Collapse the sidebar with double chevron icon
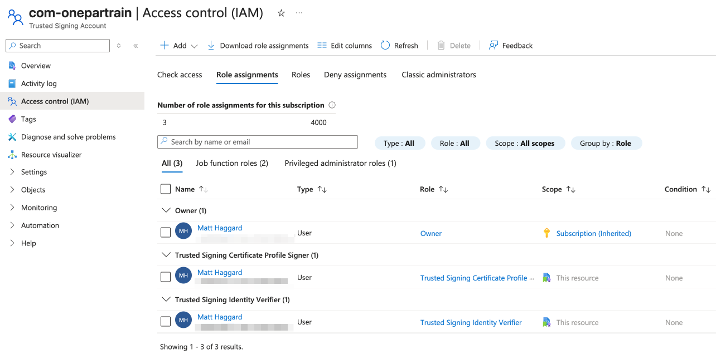716x364 pixels. tap(136, 46)
